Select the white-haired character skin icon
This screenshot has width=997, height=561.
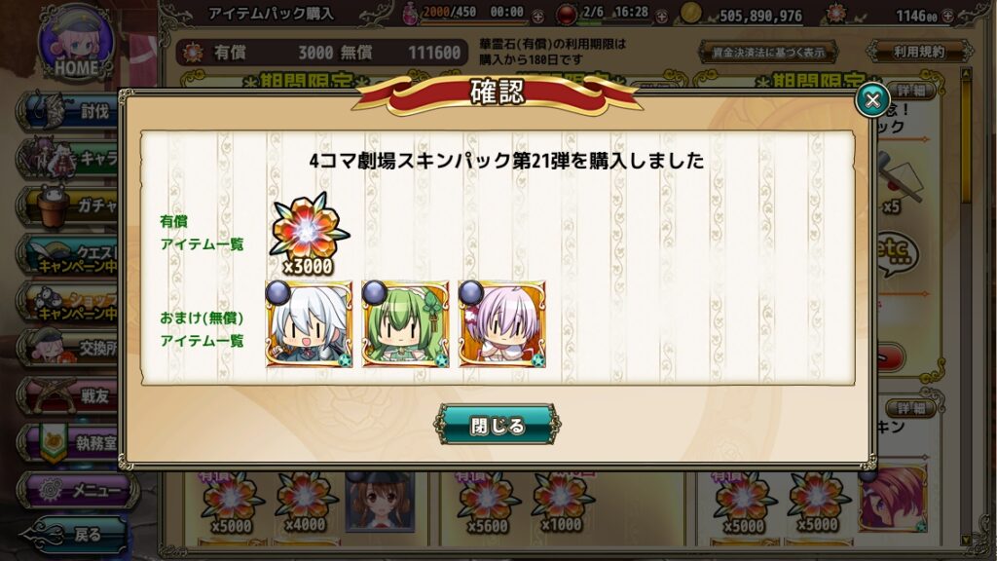(309, 324)
